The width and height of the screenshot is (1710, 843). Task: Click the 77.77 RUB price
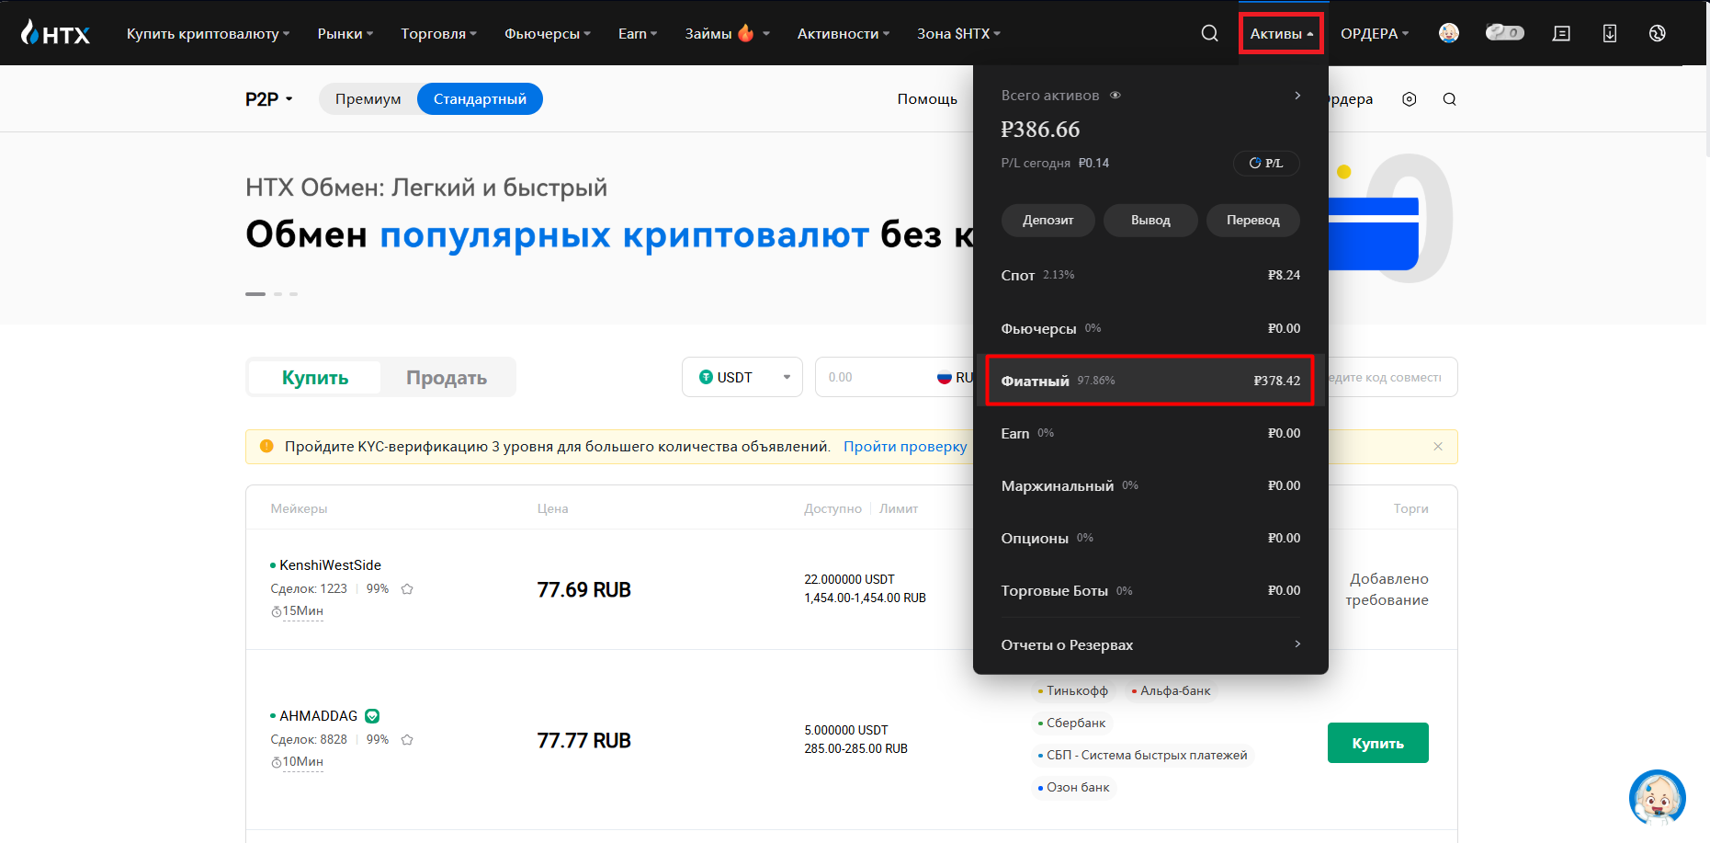tap(584, 741)
